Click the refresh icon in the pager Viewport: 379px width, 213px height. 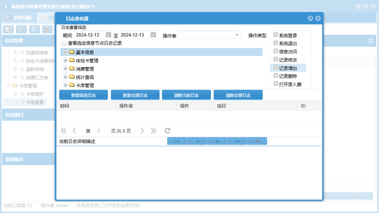point(168,131)
